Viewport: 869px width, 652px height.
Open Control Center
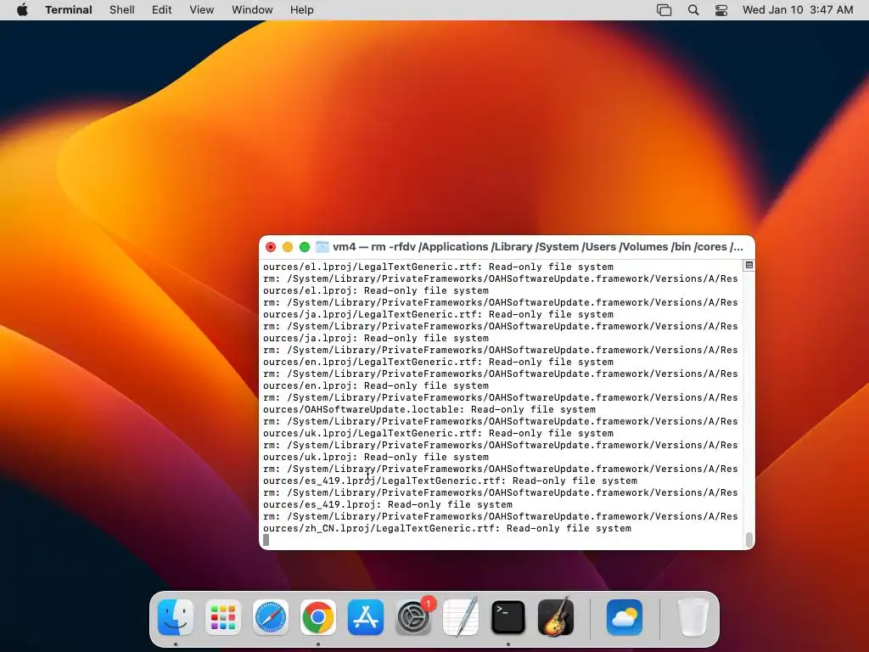tap(721, 10)
